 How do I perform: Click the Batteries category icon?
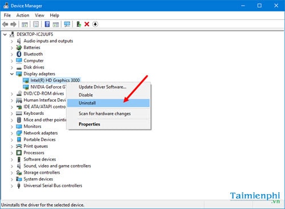tap(19, 47)
